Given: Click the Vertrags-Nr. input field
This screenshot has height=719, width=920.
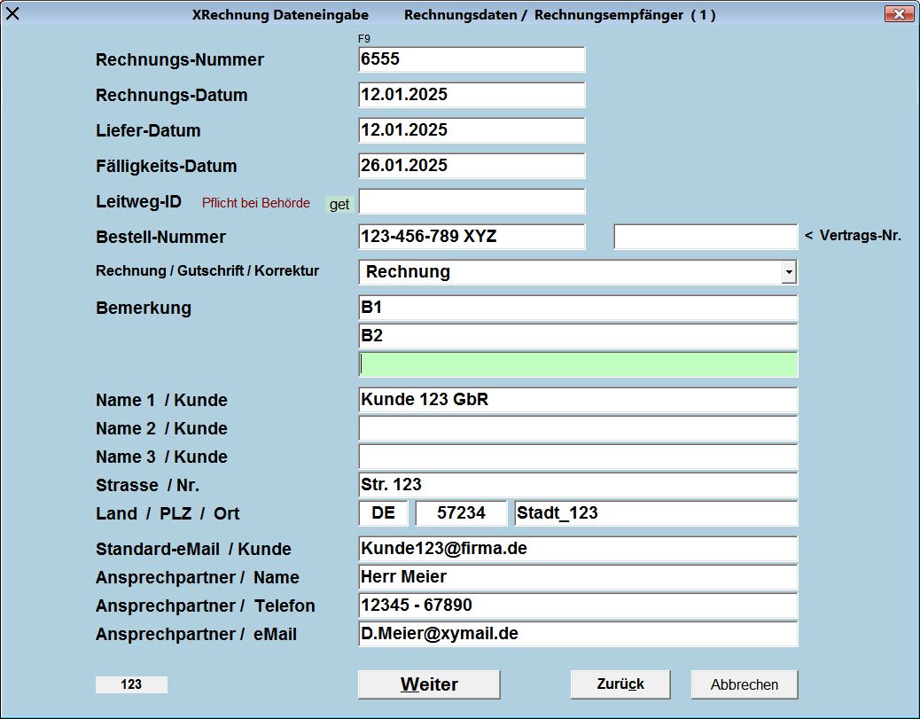Looking at the screenshot, I should (706, 237).
